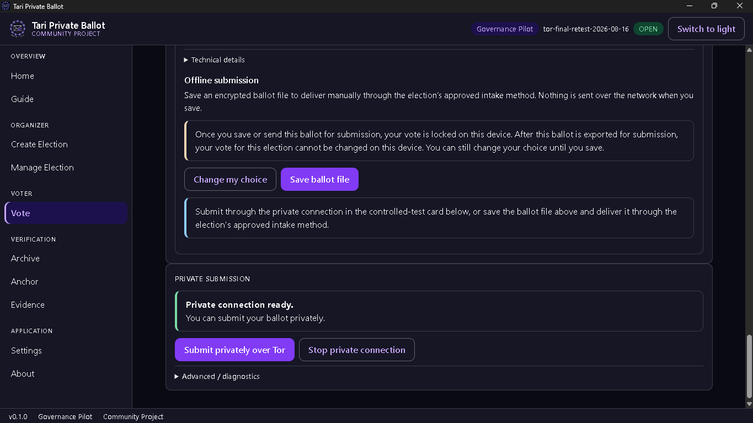The width and height of the screenshot is (753, 423).
Task: Open the Home page
Action: coord(66,76)
